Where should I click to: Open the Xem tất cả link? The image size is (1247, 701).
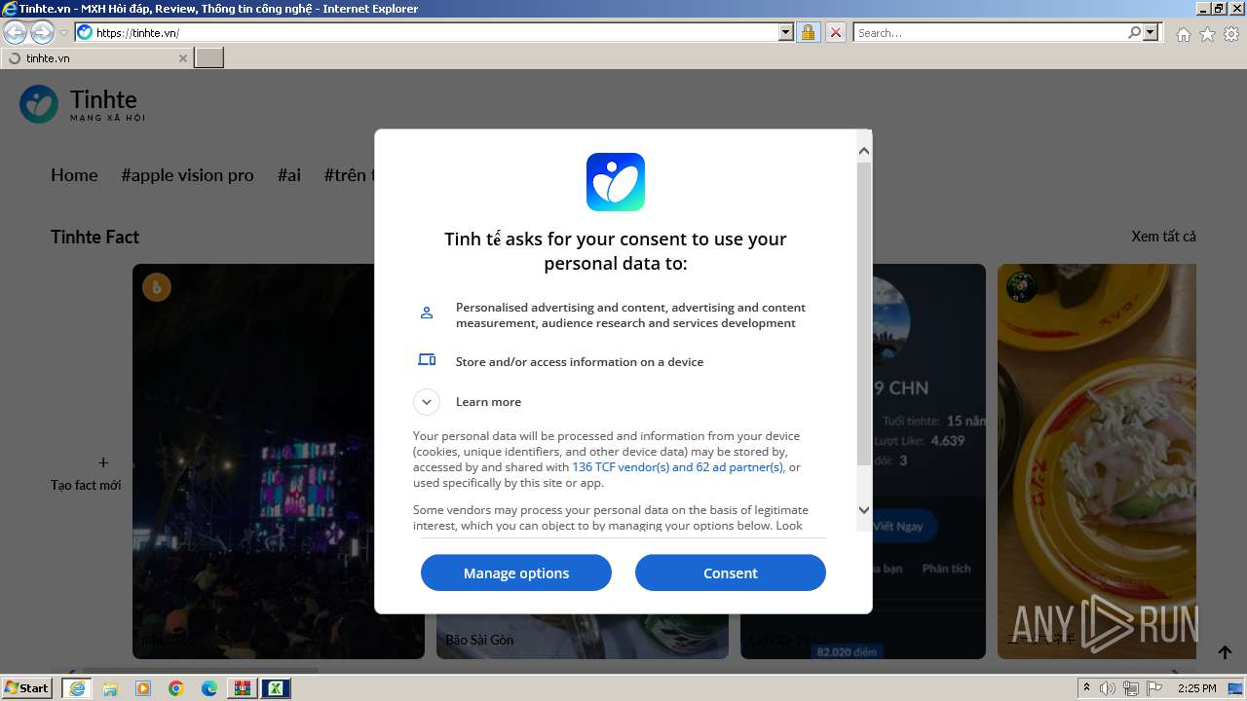click(x=1163, y=237)
